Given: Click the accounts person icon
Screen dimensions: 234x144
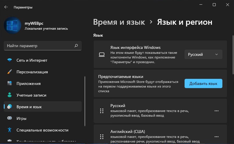Looking at the screenshot, I should (10, 95).
